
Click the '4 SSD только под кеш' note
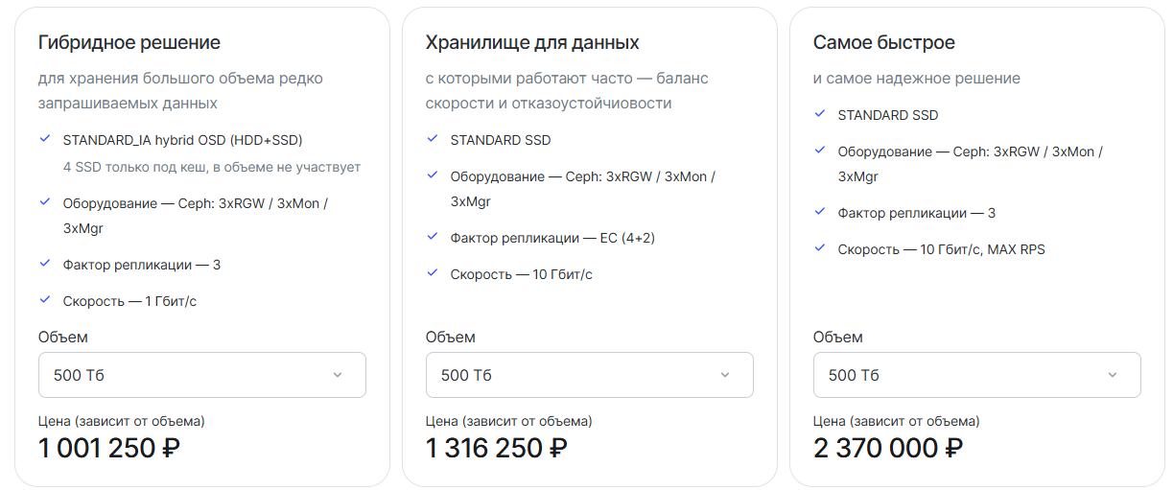[212, 167]
